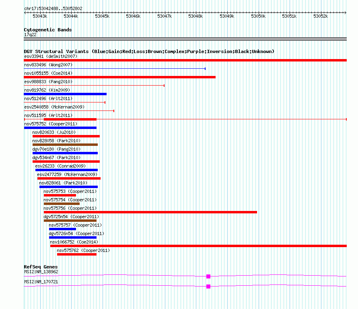
Task: Click the esv2540858 (McKernan2009) label
Action: [54, 107]
